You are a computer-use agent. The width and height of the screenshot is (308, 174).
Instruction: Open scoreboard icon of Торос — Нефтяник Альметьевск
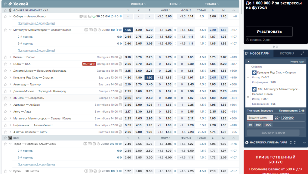(90, 144)
